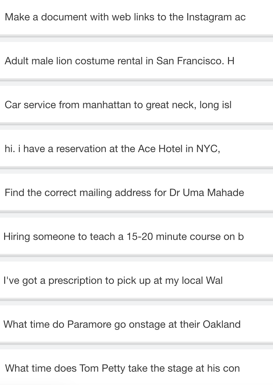Open the Instagram web links document request
This screenshot has height=385, width=273.
(x=125, y=17)
